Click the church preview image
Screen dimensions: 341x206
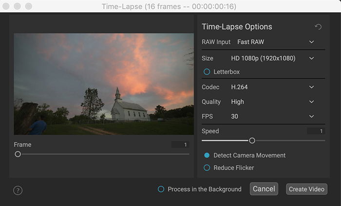click(x=104, y=84)
